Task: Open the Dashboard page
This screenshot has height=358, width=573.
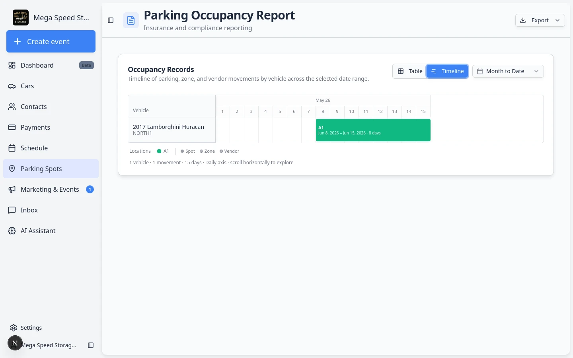Action: pos(51,65)
